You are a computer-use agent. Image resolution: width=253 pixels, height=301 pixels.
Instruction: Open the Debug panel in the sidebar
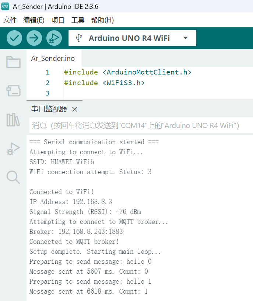[13, 149]
